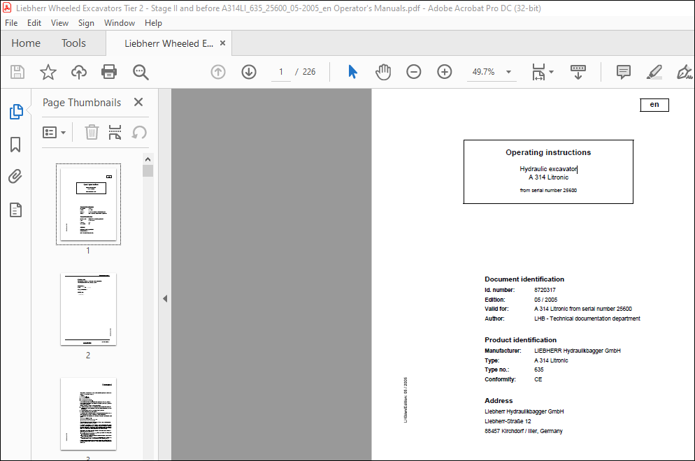Click the Sign document pen icon

685,72
